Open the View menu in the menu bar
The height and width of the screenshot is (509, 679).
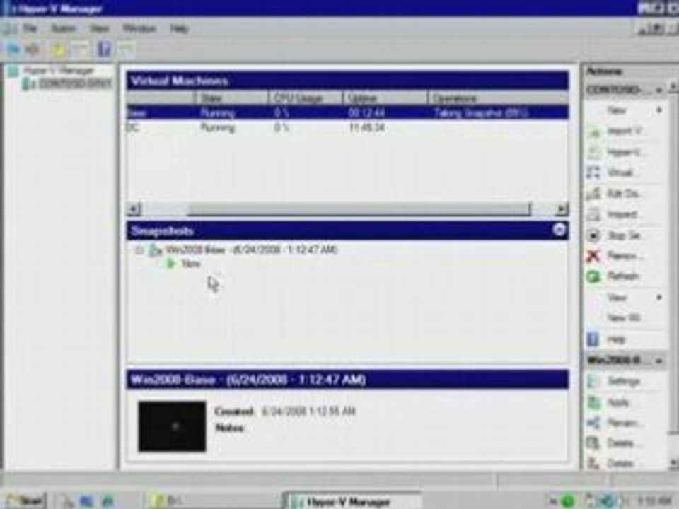point(99,28)
